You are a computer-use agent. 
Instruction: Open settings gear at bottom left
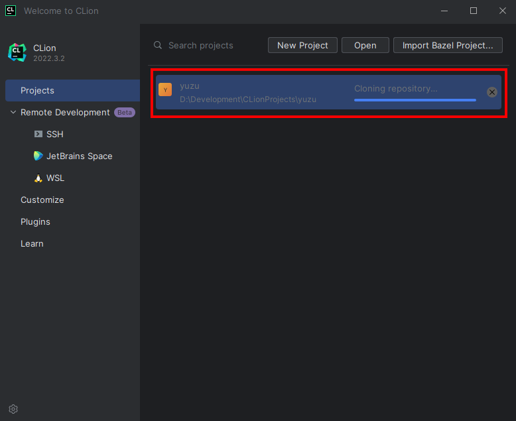point(13,409)
